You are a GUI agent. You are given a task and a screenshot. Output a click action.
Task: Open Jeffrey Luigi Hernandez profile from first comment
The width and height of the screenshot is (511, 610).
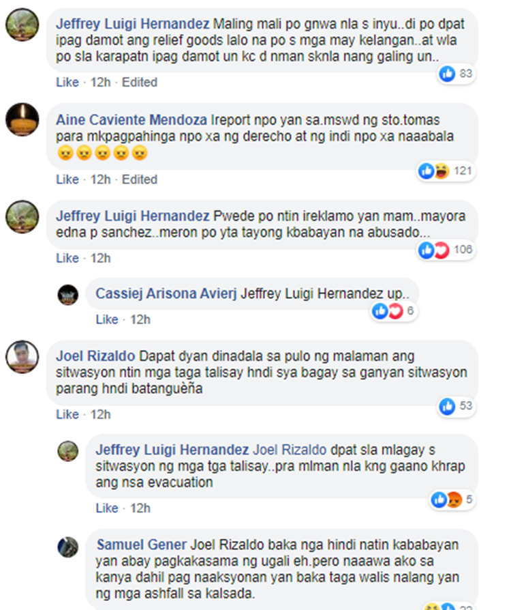(132, 24)
